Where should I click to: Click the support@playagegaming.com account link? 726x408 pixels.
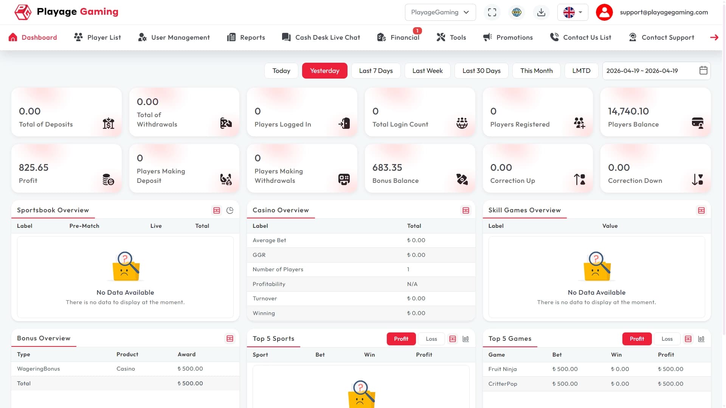(664, 12)
